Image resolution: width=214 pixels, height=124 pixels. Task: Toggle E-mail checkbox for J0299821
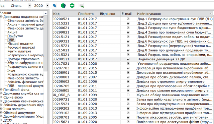[128, 33]
